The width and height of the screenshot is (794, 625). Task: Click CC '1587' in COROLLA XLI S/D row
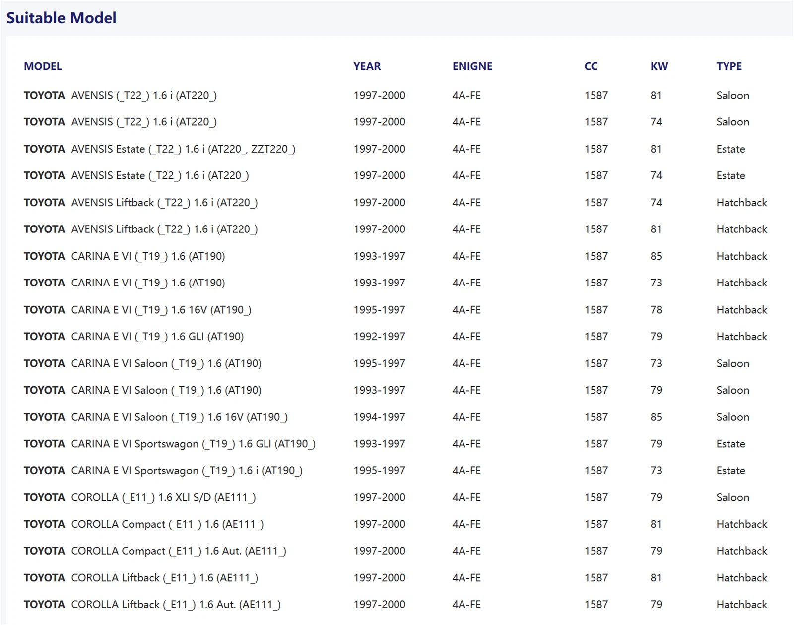tap(596, 498)
